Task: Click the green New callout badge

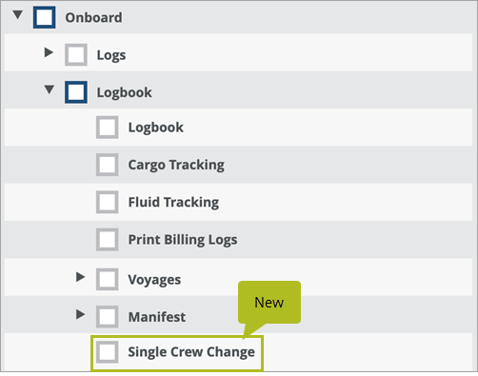Action: click(x=269, y=303)
